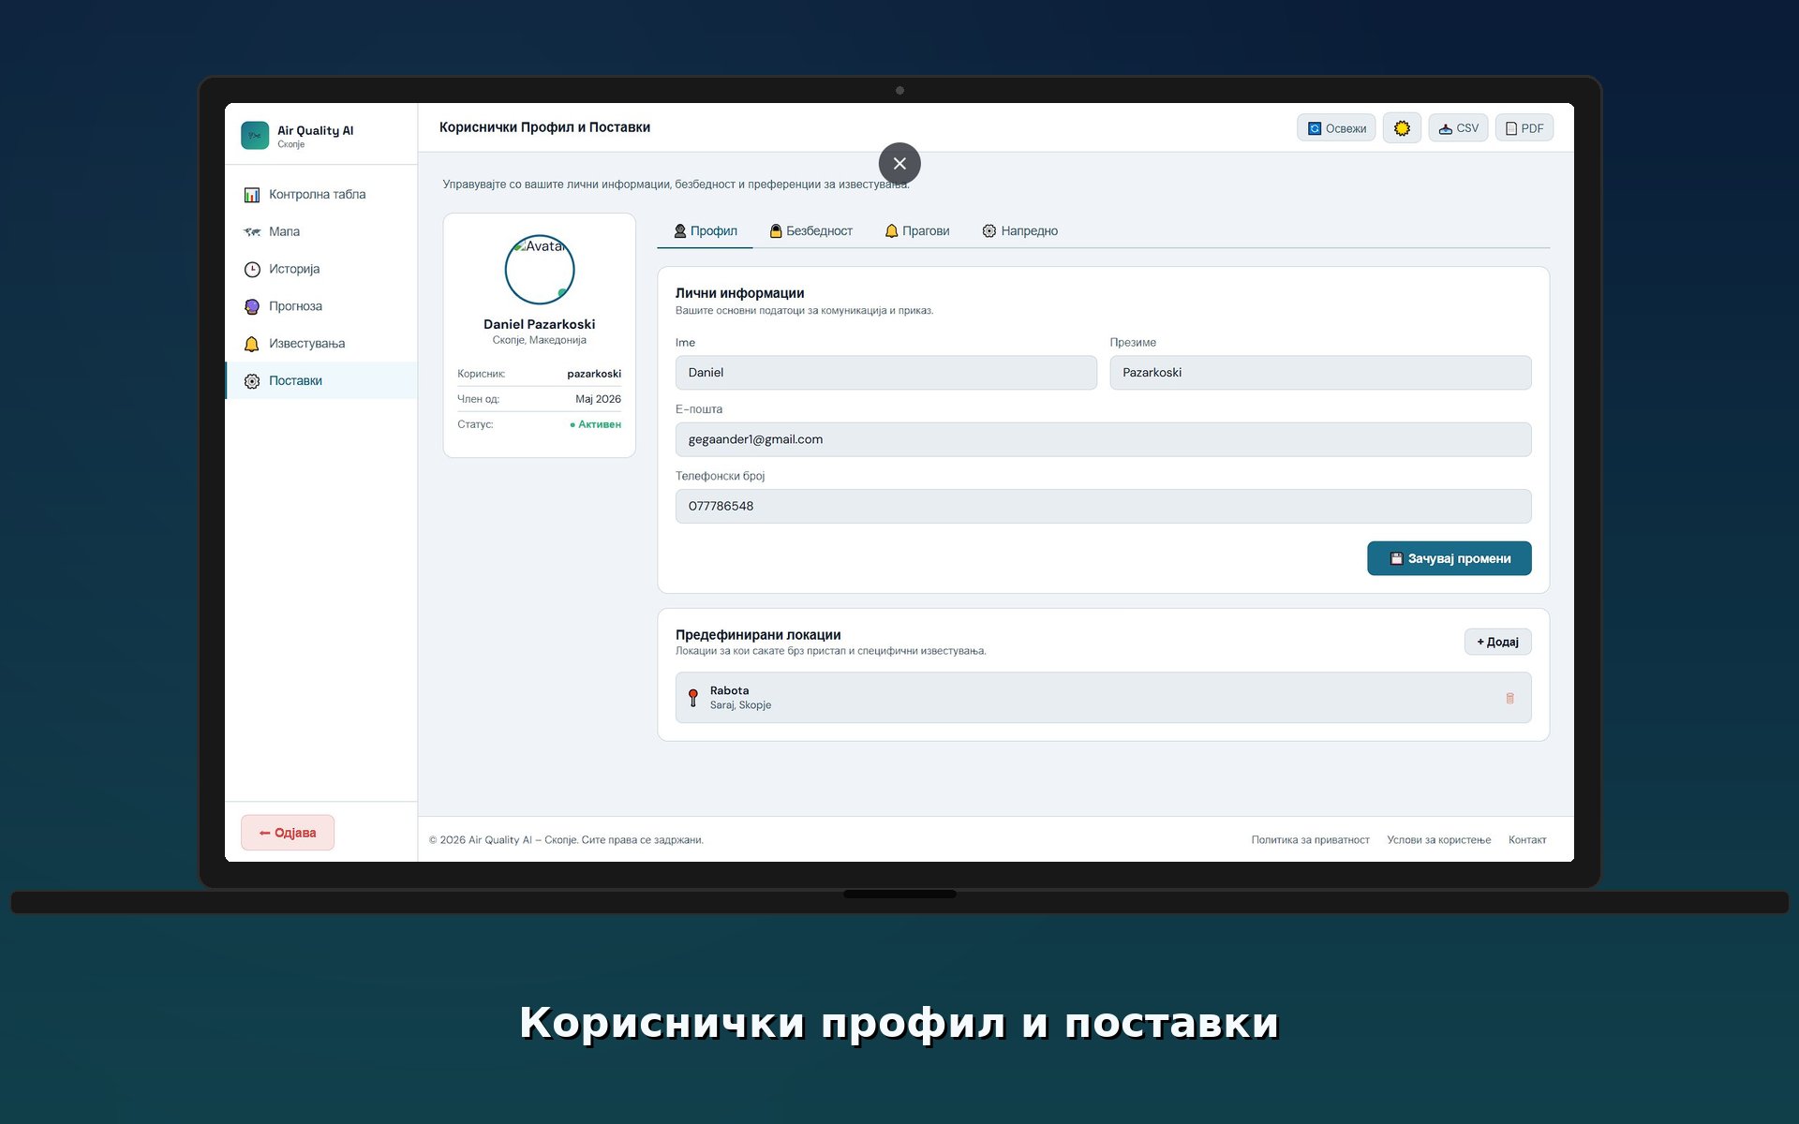Click the Предефинирани локации heading
The height and width of the screenshot is (1124, 1799).
click(x=758, y=635)
